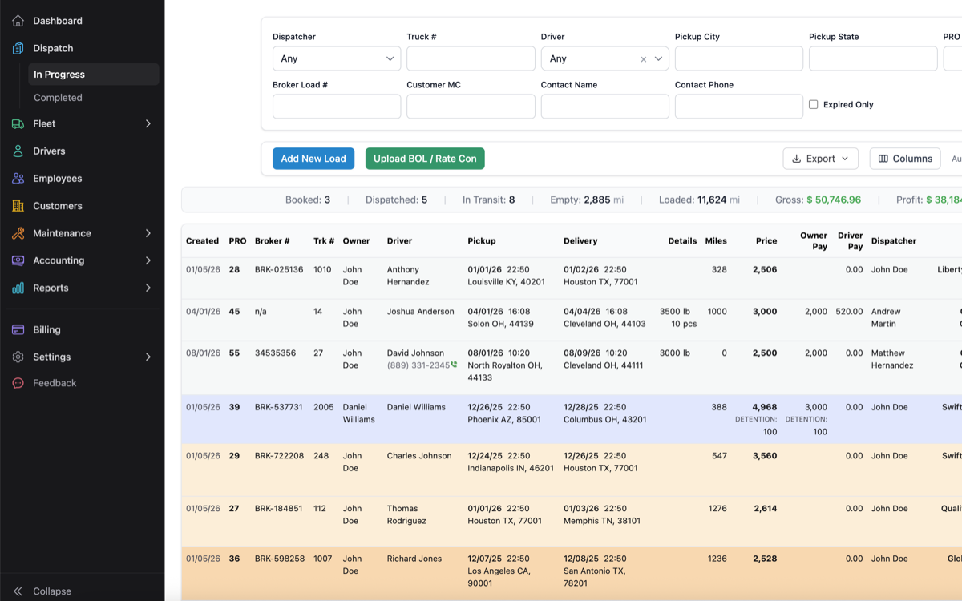The width and height of the screenshot is (962, 601).
Task: Expand the Settings submenu chevron
Action: point(148,357)
